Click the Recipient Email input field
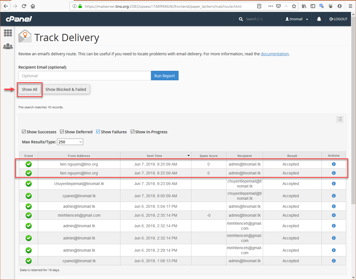The width and height of the screenshot is (356, 280). pyautogui.click(x=85, y=76)
